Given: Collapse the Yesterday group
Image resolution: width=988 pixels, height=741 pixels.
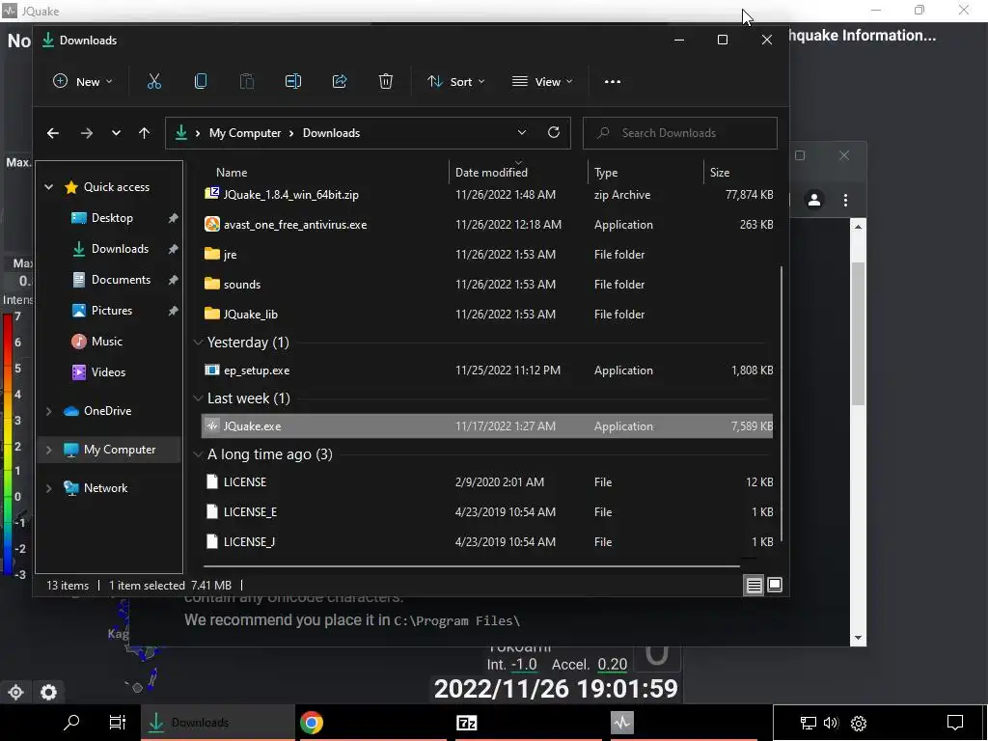Looking at the screenshot, I should coord(198,343).
